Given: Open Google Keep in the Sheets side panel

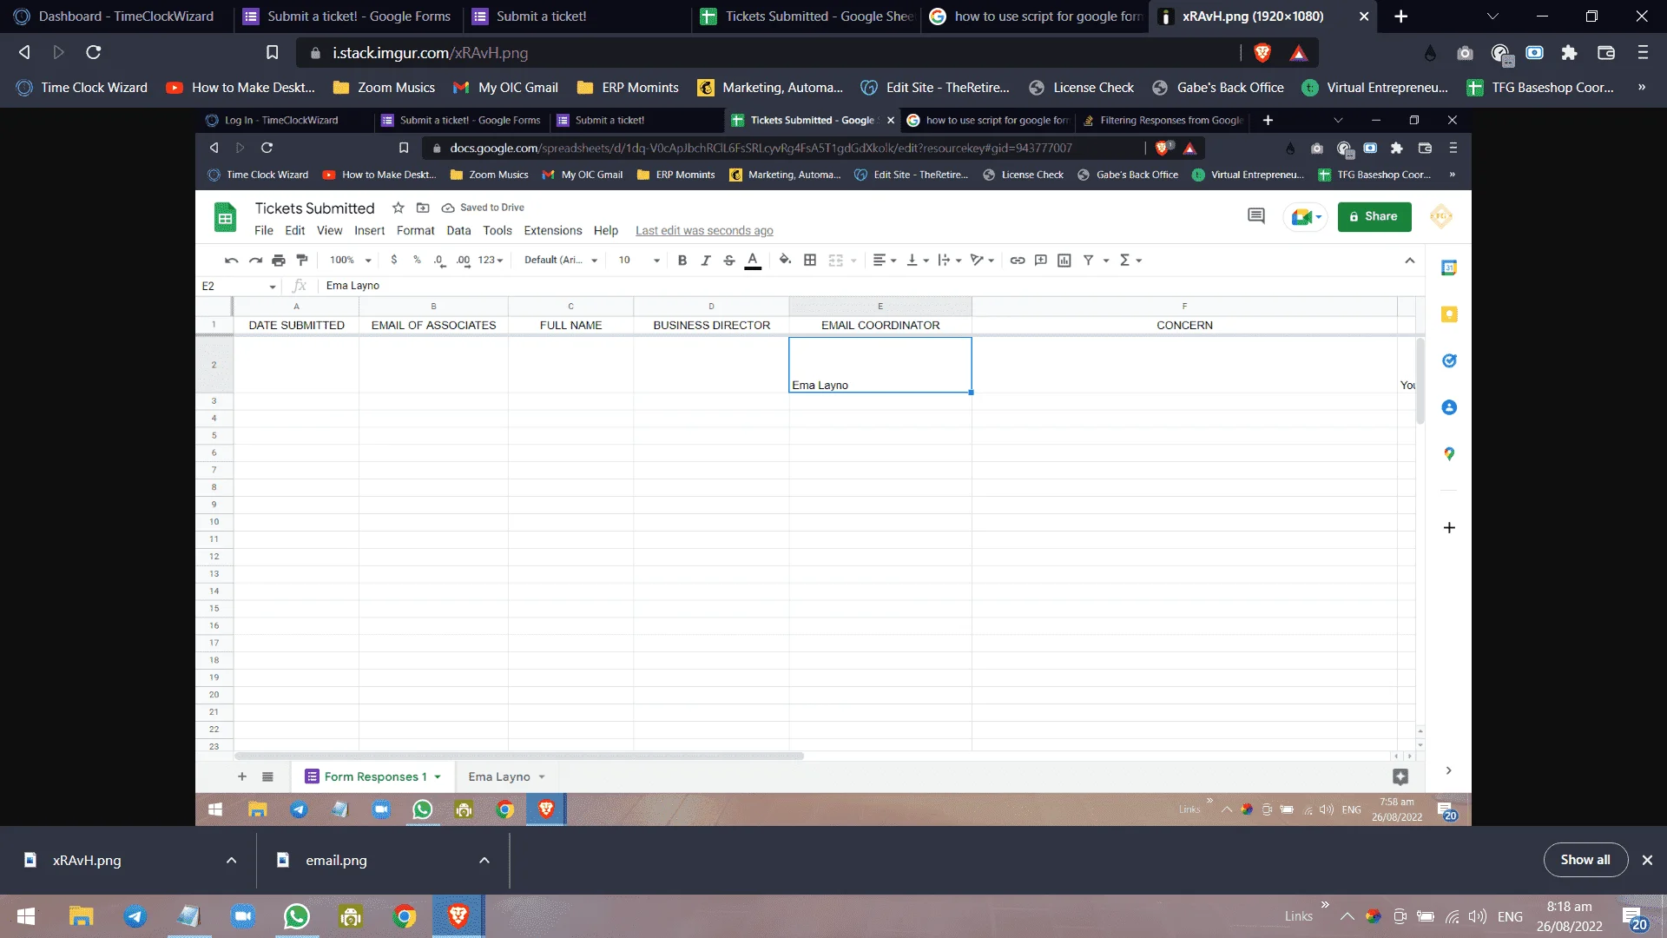Looking at the screenshot, I should coord(1449,314).
